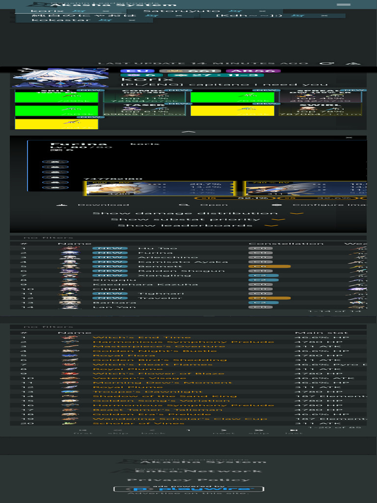Close the Satoruyuto profile tab
377x503 pixels.
262,11
